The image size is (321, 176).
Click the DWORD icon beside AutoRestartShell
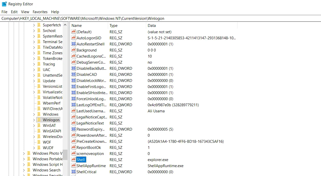point(73,44)
